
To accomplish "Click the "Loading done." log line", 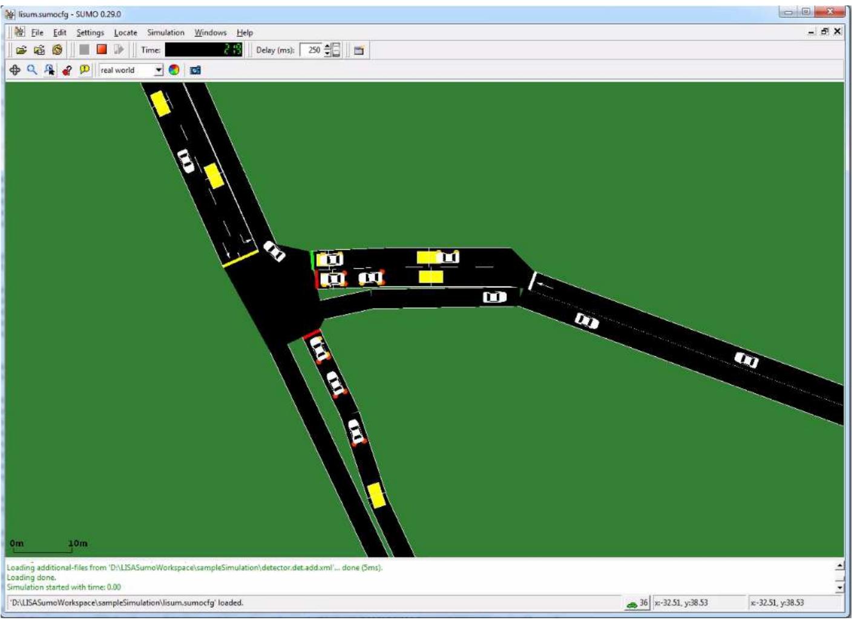I will click(x=31, y=578).
